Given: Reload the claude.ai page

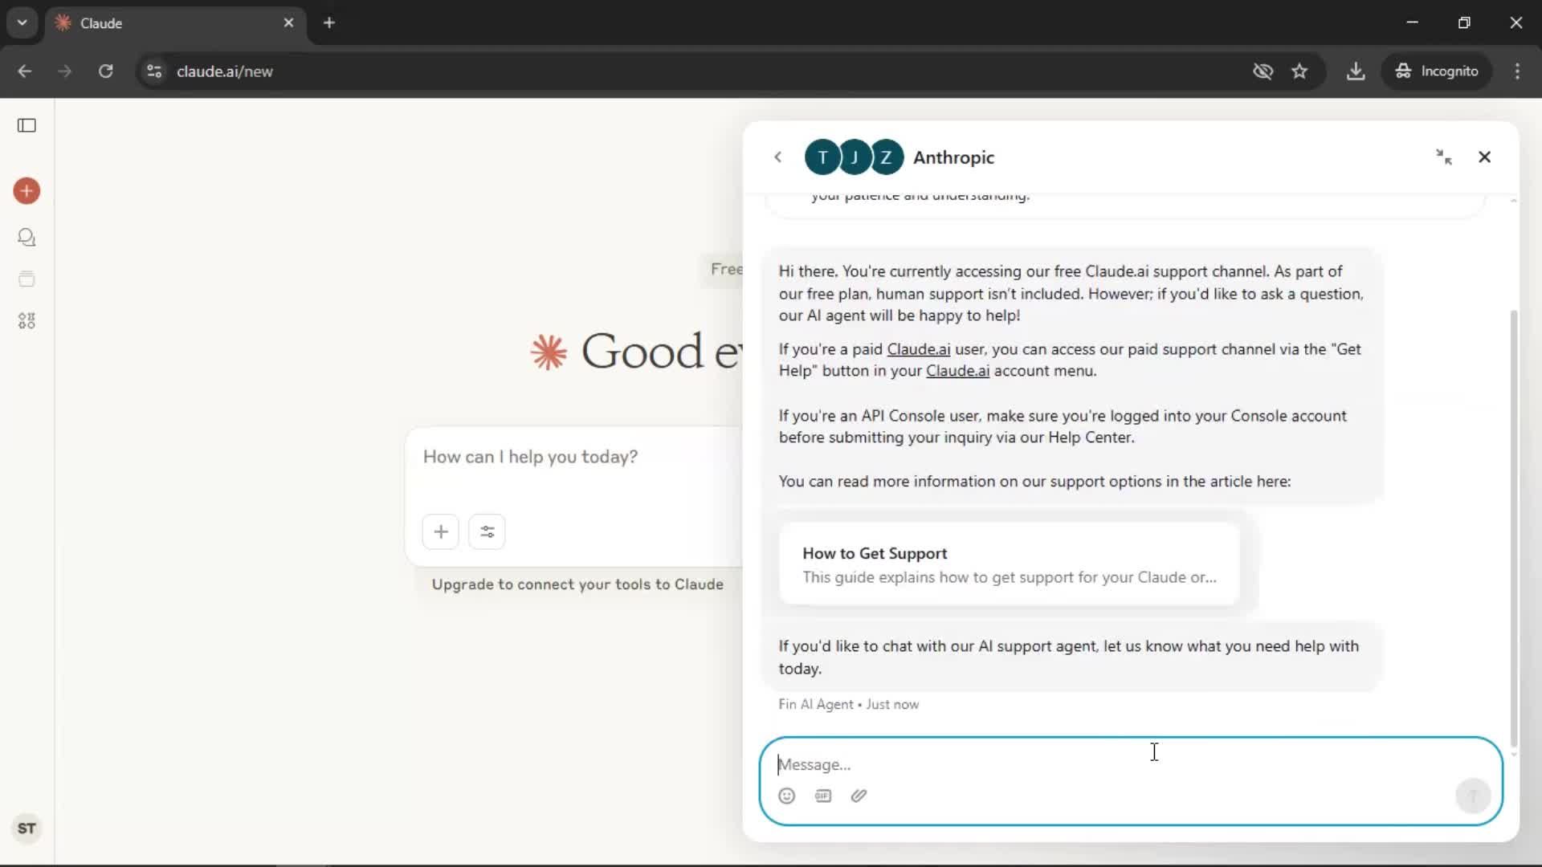Looking at the screenshot, I should tap(105, 71).
